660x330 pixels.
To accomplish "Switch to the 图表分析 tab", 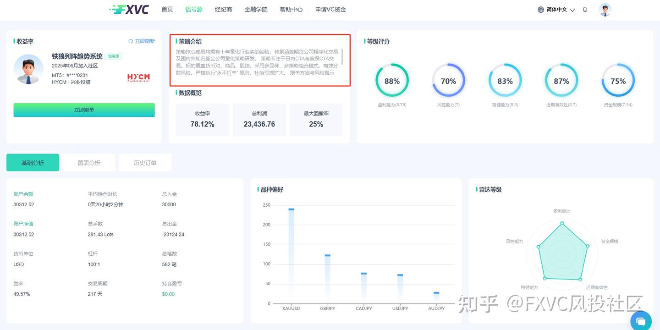I will 89,162.
